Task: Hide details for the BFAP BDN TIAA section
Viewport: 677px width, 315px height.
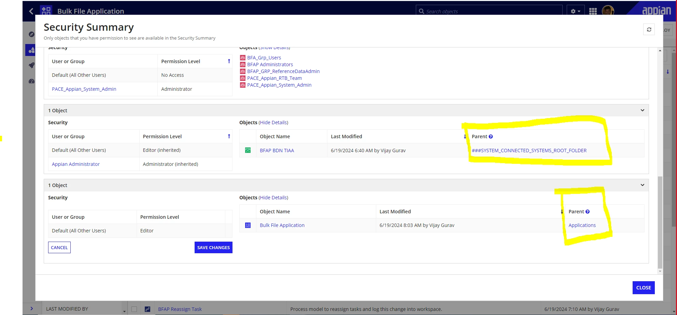Action: (274, 123)
